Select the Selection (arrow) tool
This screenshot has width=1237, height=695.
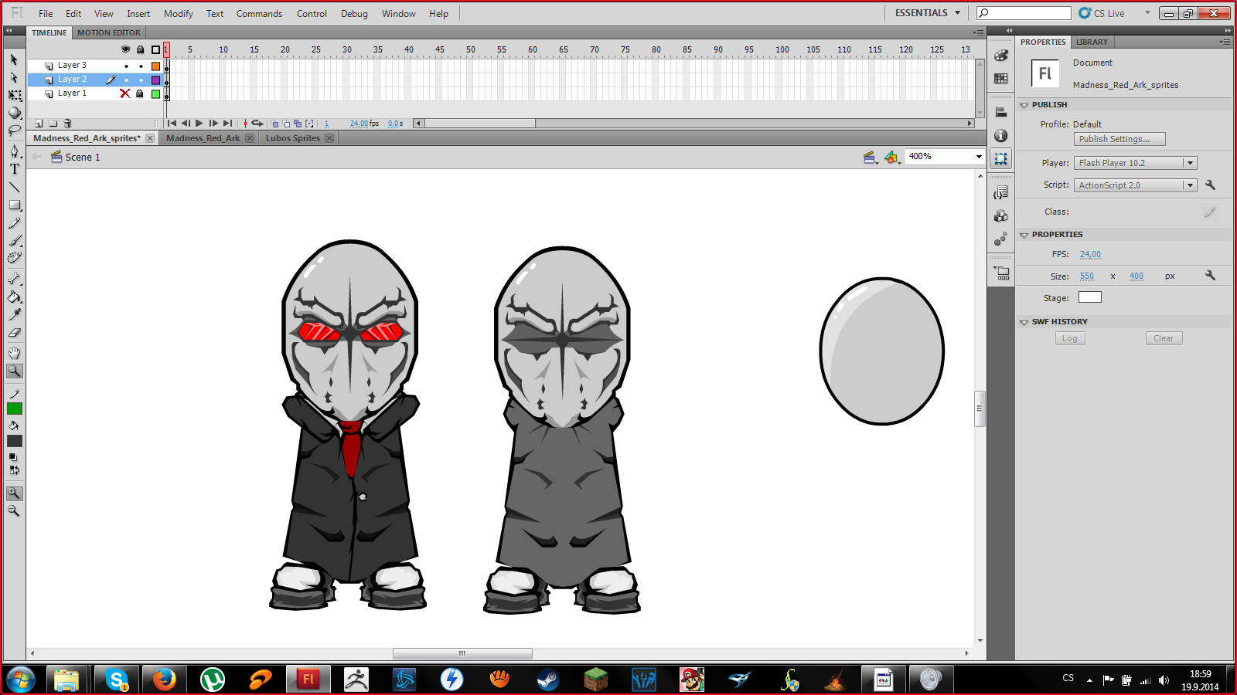click(14, 60)
